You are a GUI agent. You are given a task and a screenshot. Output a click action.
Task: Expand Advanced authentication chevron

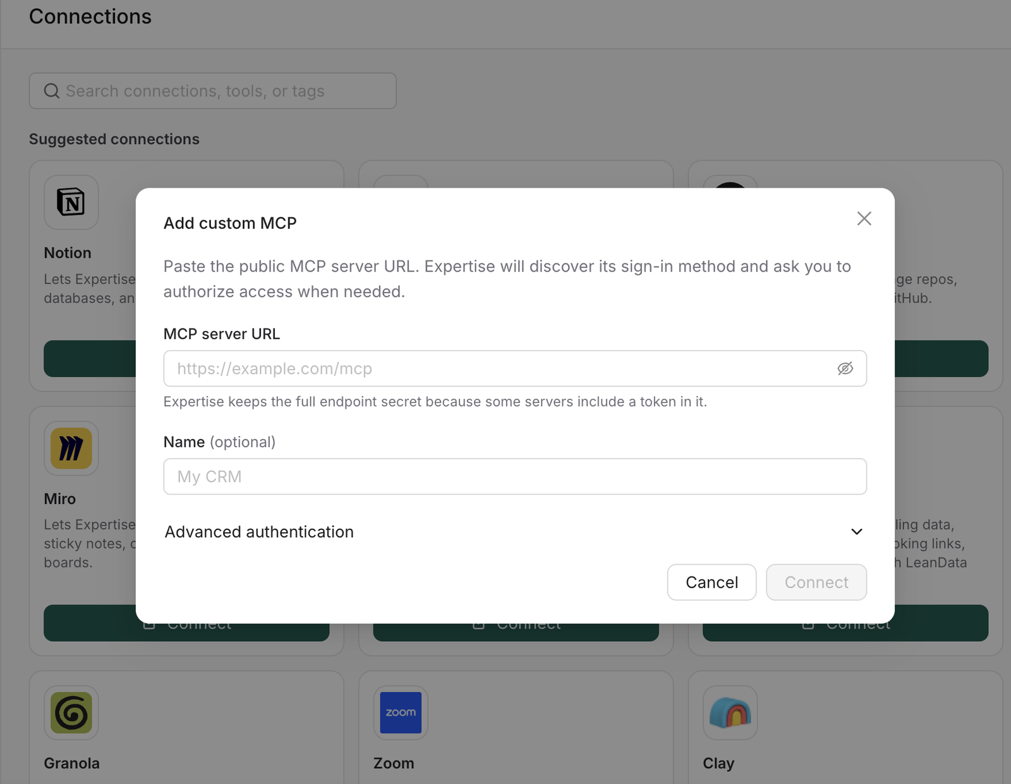coord(856,532)
